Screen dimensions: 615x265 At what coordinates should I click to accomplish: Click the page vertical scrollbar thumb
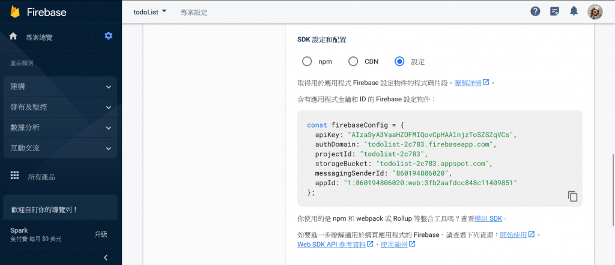pos(613,190)
